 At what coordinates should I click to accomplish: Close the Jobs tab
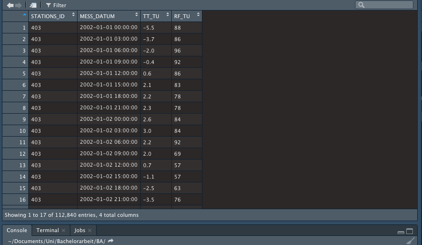tap(89, 231)
